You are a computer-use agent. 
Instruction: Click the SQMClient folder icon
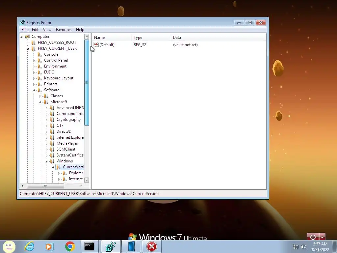[x=52, y=149]
